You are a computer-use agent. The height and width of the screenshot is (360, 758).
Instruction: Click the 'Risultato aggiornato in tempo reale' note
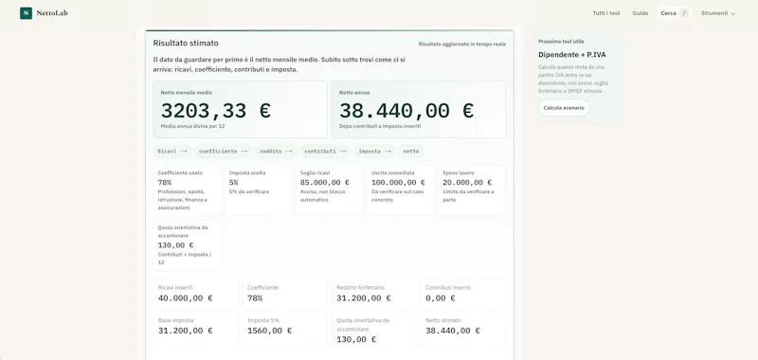(x=462, y=44)
